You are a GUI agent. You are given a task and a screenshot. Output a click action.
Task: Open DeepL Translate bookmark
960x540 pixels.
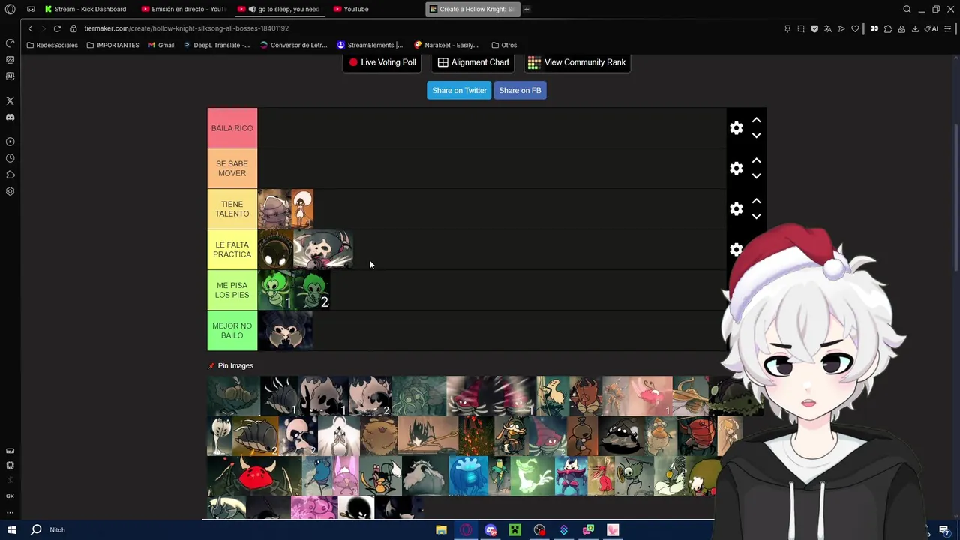click(x=217, y=45)
